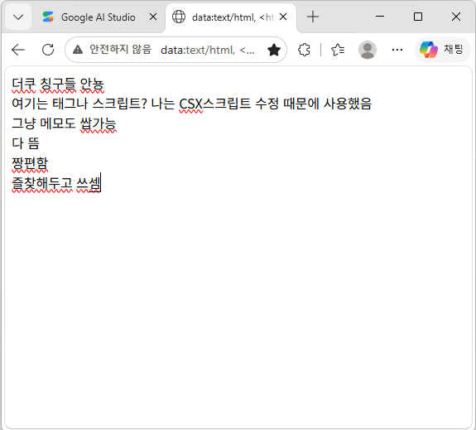
Task: Go back using the back arrow
Action: pos(18,50)
